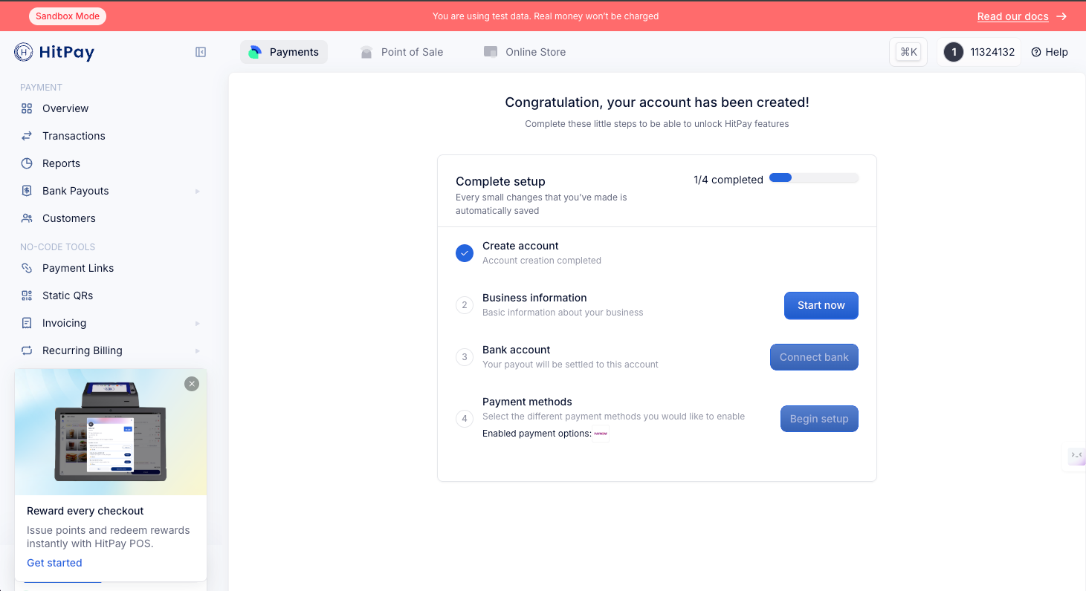This screenshot has width=1086, height=591.
Task: Expand the Bank Payouts submenu arrow
Action: (x=198, y=192)
